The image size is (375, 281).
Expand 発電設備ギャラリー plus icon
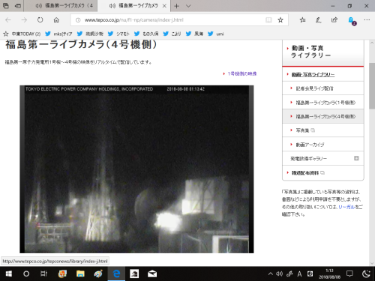click(x=356, y=158)
